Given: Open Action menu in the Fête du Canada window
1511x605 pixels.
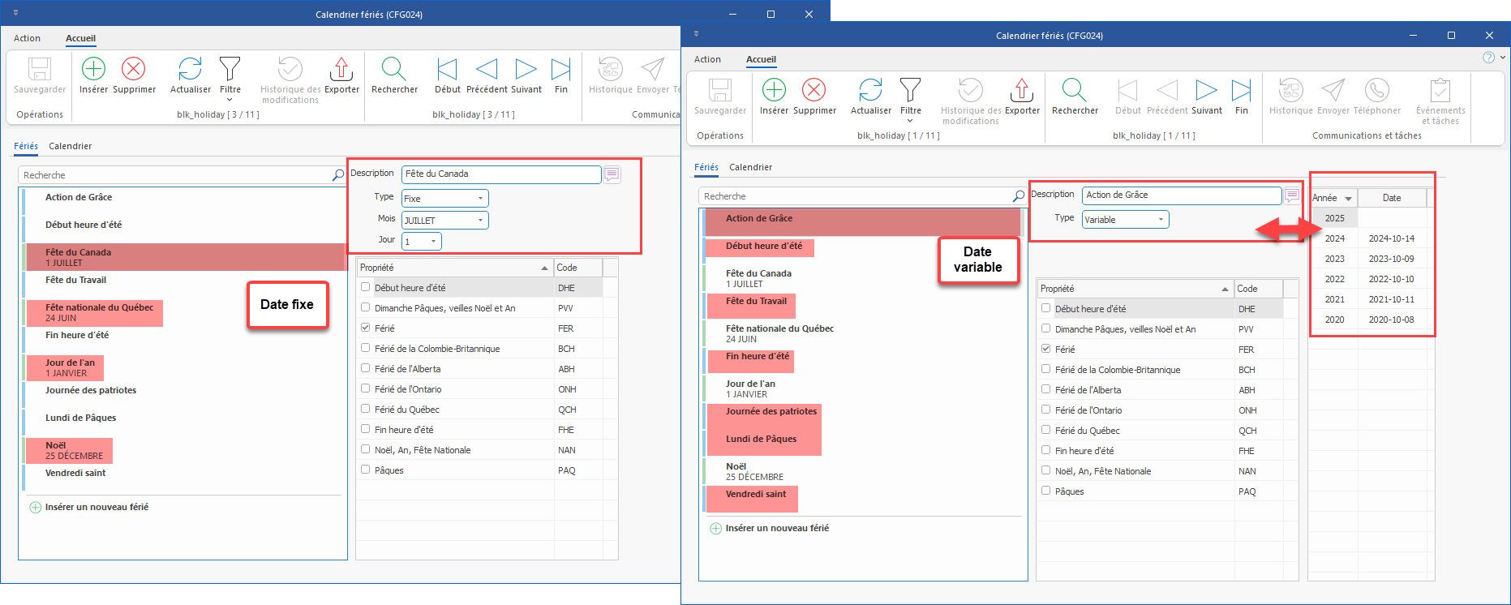Looking at the screenshot, I should pos(27,38).
